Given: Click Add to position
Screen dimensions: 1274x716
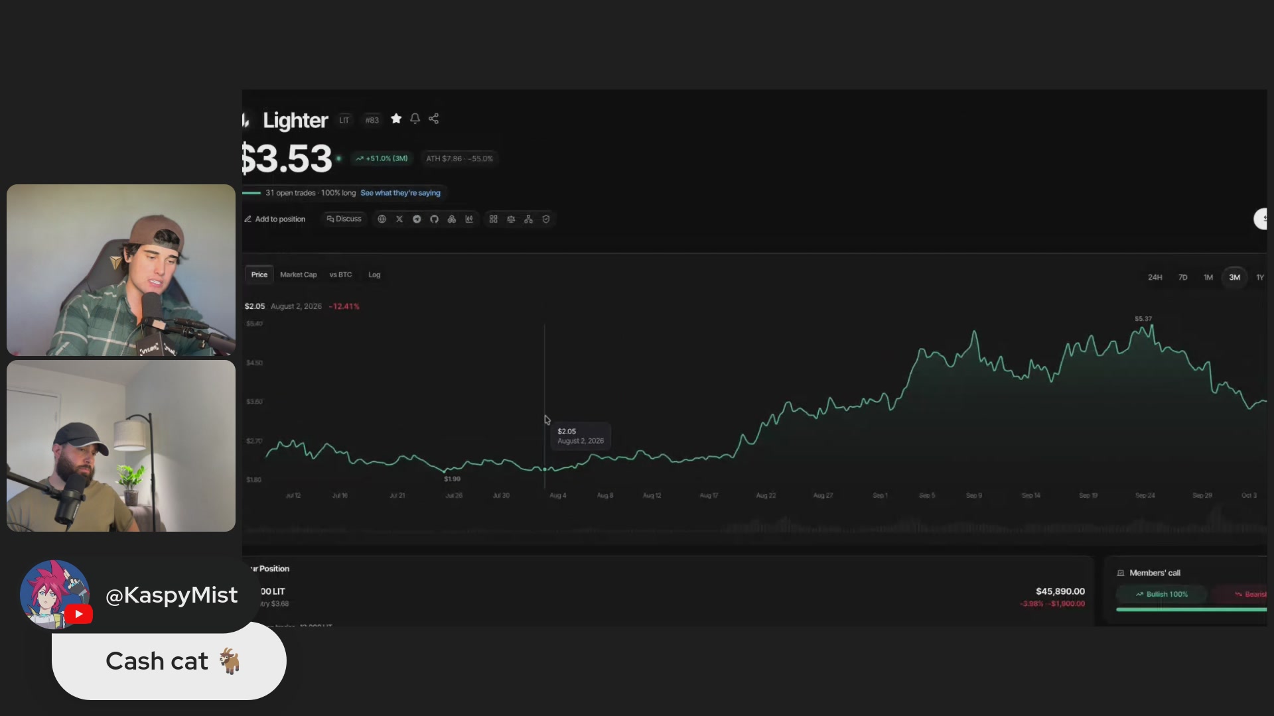Looking at the screenshot, I should click(x=275, y=219).
